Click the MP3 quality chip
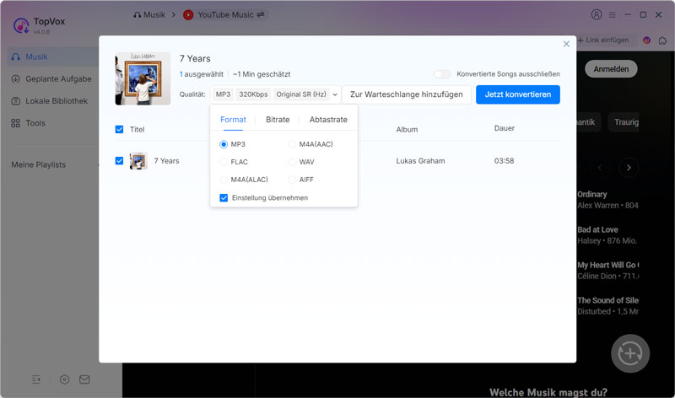This screenshot has width=675, height=398. click(223, 94)
